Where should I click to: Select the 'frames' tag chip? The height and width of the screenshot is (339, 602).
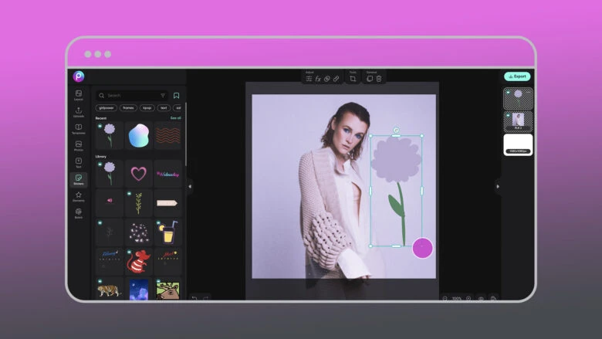(130, 108)
